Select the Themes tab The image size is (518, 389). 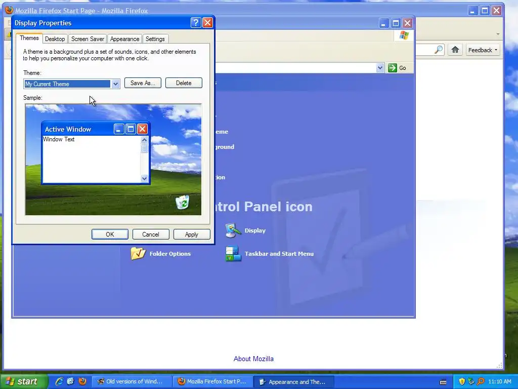tap(29, 38)
